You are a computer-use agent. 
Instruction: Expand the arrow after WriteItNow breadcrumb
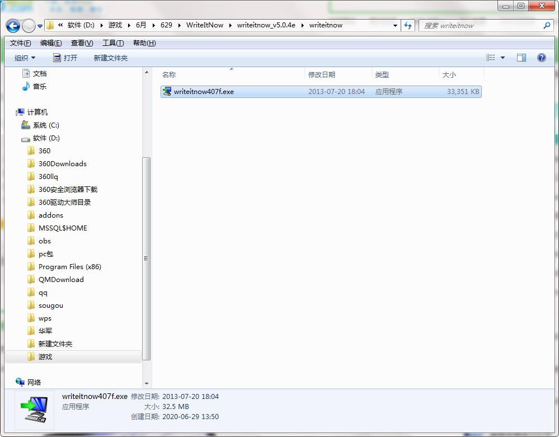231,25
